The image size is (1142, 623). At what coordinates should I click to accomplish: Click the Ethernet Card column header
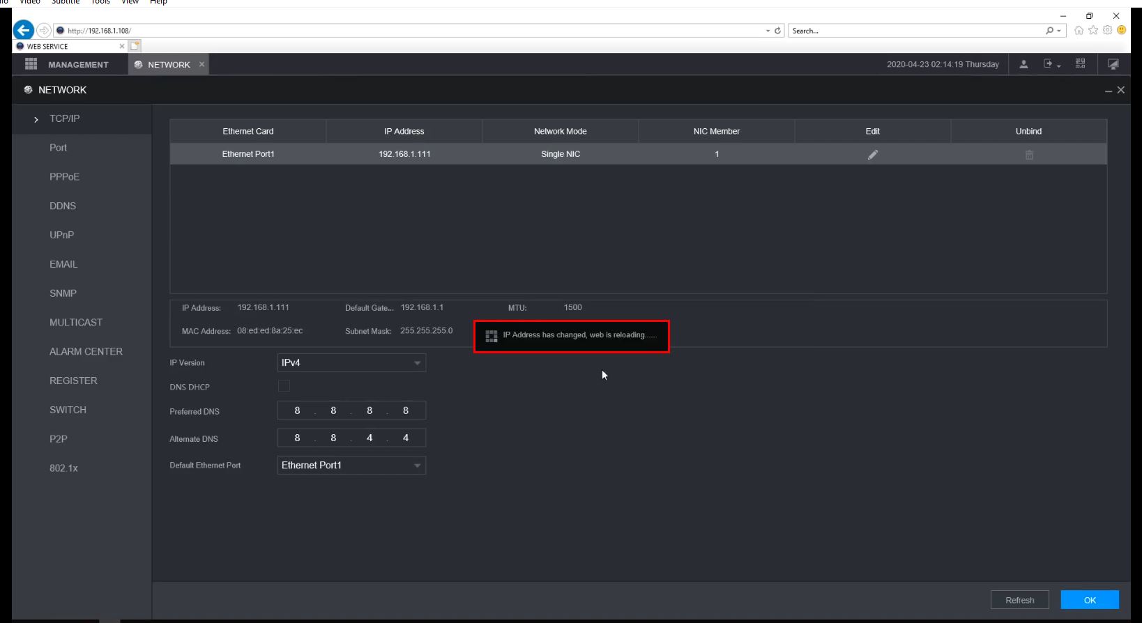click(x=248, y=131)
